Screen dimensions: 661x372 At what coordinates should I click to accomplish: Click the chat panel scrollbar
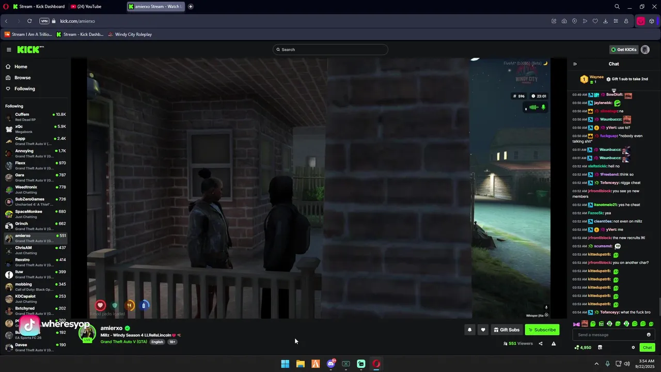(659, 306)
